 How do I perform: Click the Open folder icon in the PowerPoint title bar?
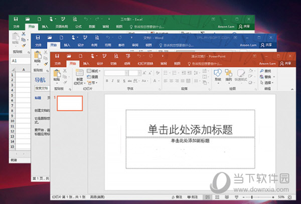(69, 56)
